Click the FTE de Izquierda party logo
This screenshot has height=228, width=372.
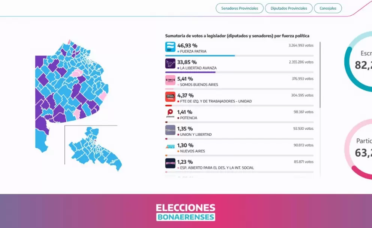(x=170, y=97)
